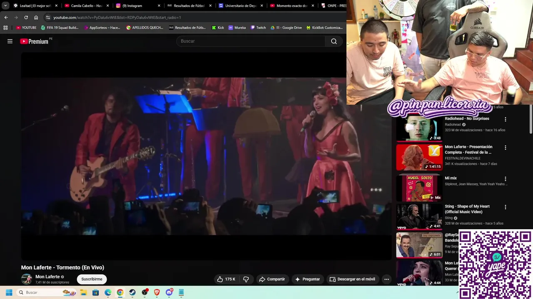Image resolution: width=533 pixels, height=299 pixels.
Task: Open Discord from the taskbar
Action: click(x=169, y=292)
